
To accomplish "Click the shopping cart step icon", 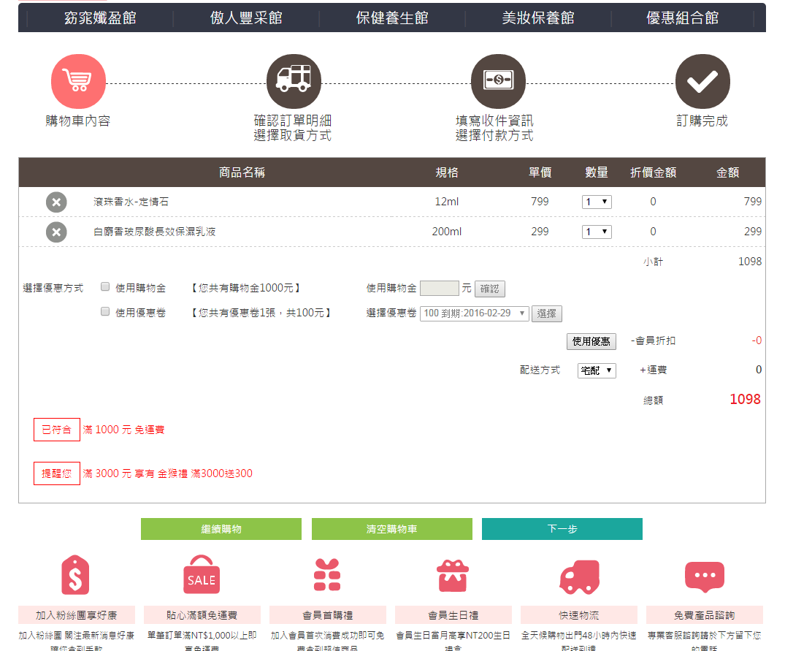I will (78, 81).
